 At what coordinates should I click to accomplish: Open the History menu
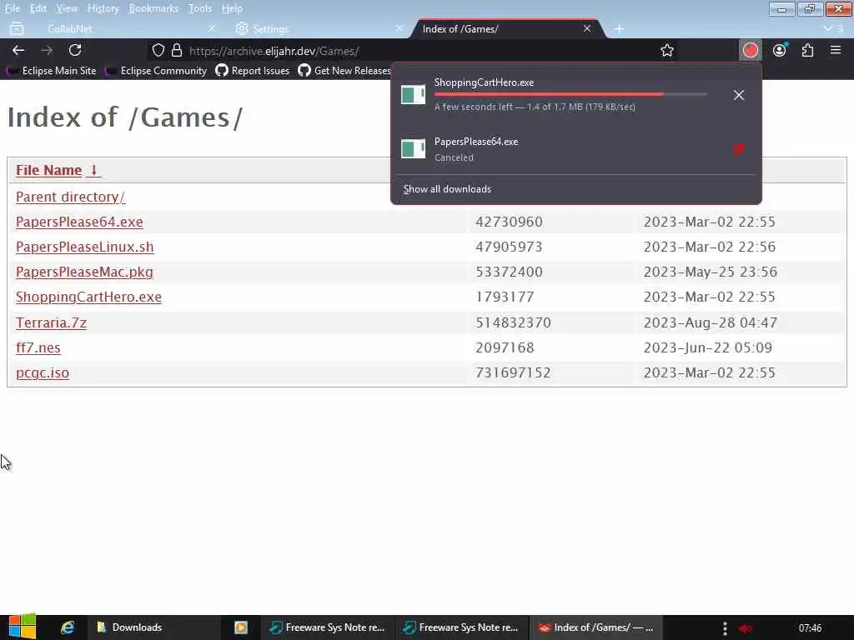(103, 8)
